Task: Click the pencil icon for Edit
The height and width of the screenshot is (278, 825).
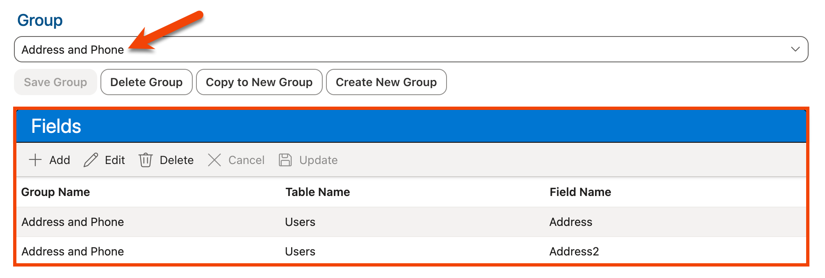Action: pos(91,160)
